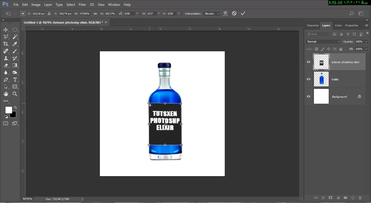Switch to the Properties tab
Screen dimensions: 371x203
click(352, 26)
